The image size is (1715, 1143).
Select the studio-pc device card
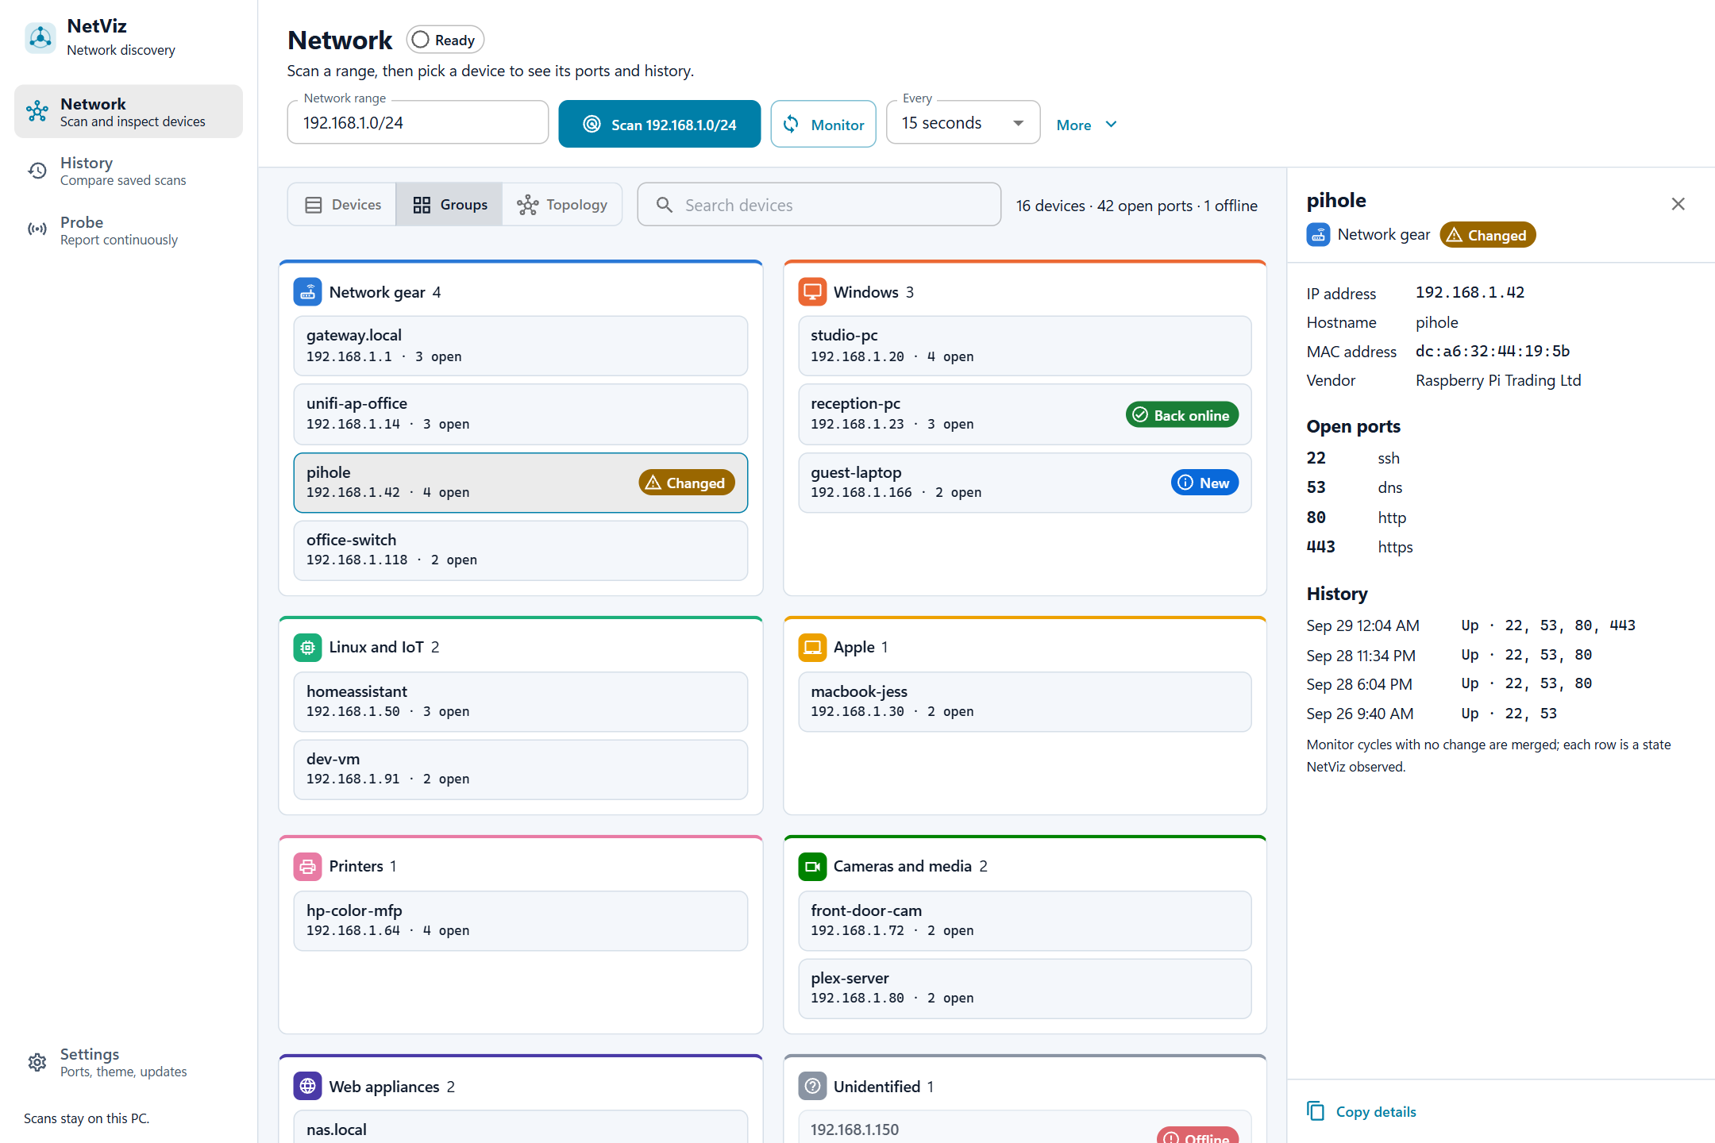(x=1024, y=346)
